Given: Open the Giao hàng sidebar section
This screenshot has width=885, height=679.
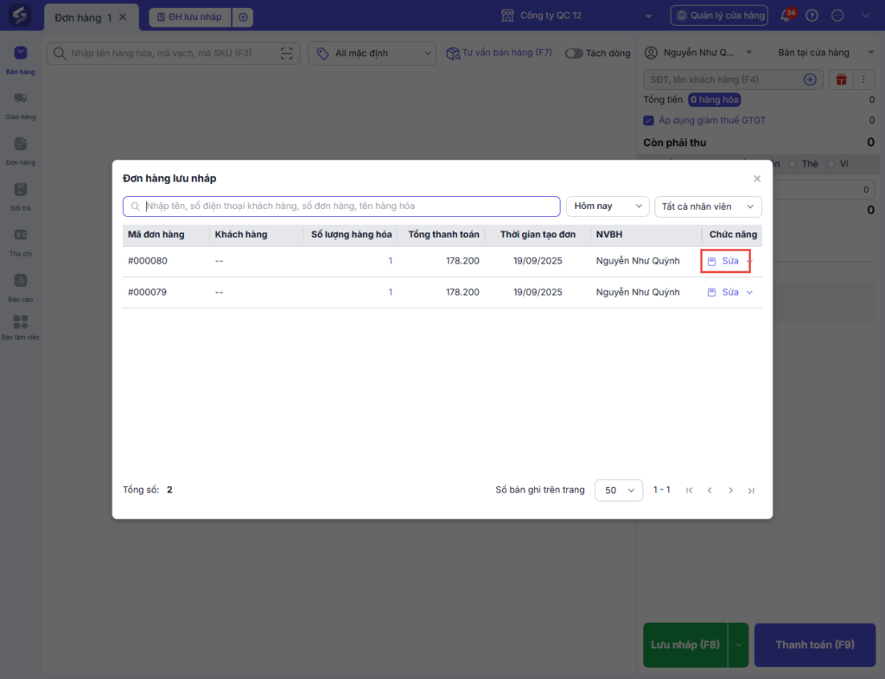Looking at the screenshot, I should point(21,106).
